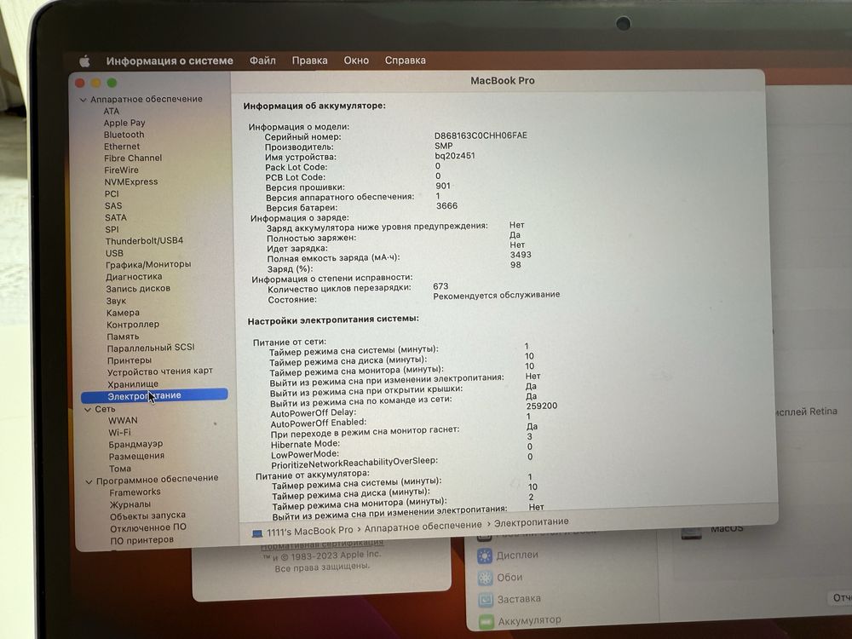
Task: Select Frameworks under Программное обеспечение
Action: [x=135, y=492]
